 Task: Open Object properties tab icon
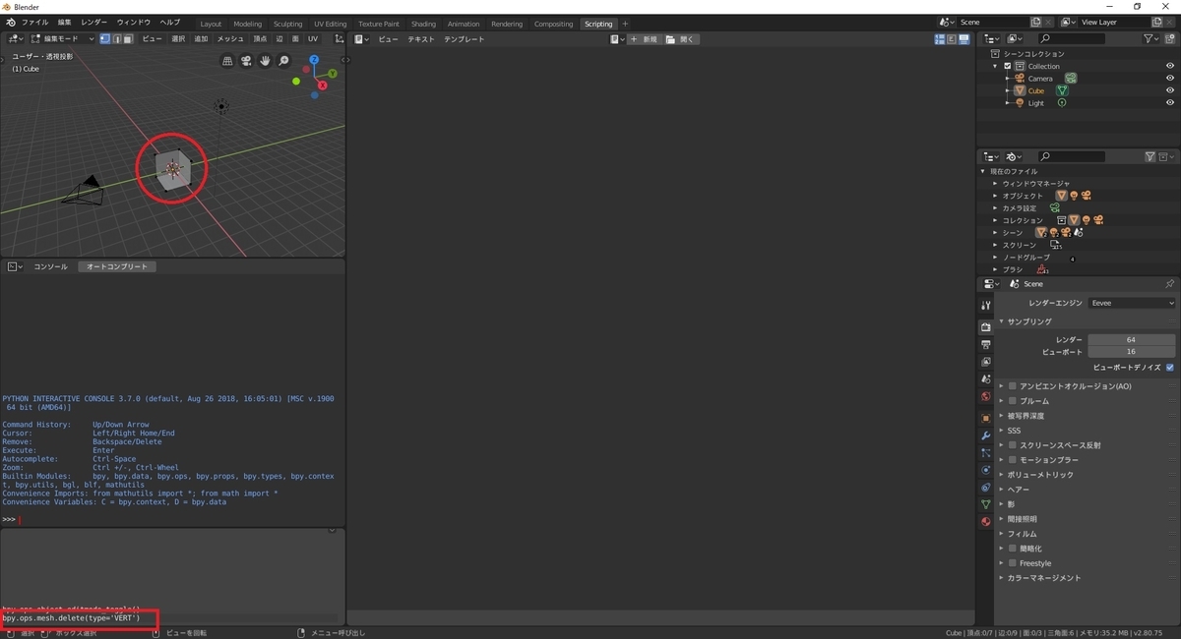985,418
